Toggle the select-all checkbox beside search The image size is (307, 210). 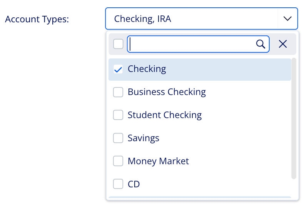click(118, 44)
